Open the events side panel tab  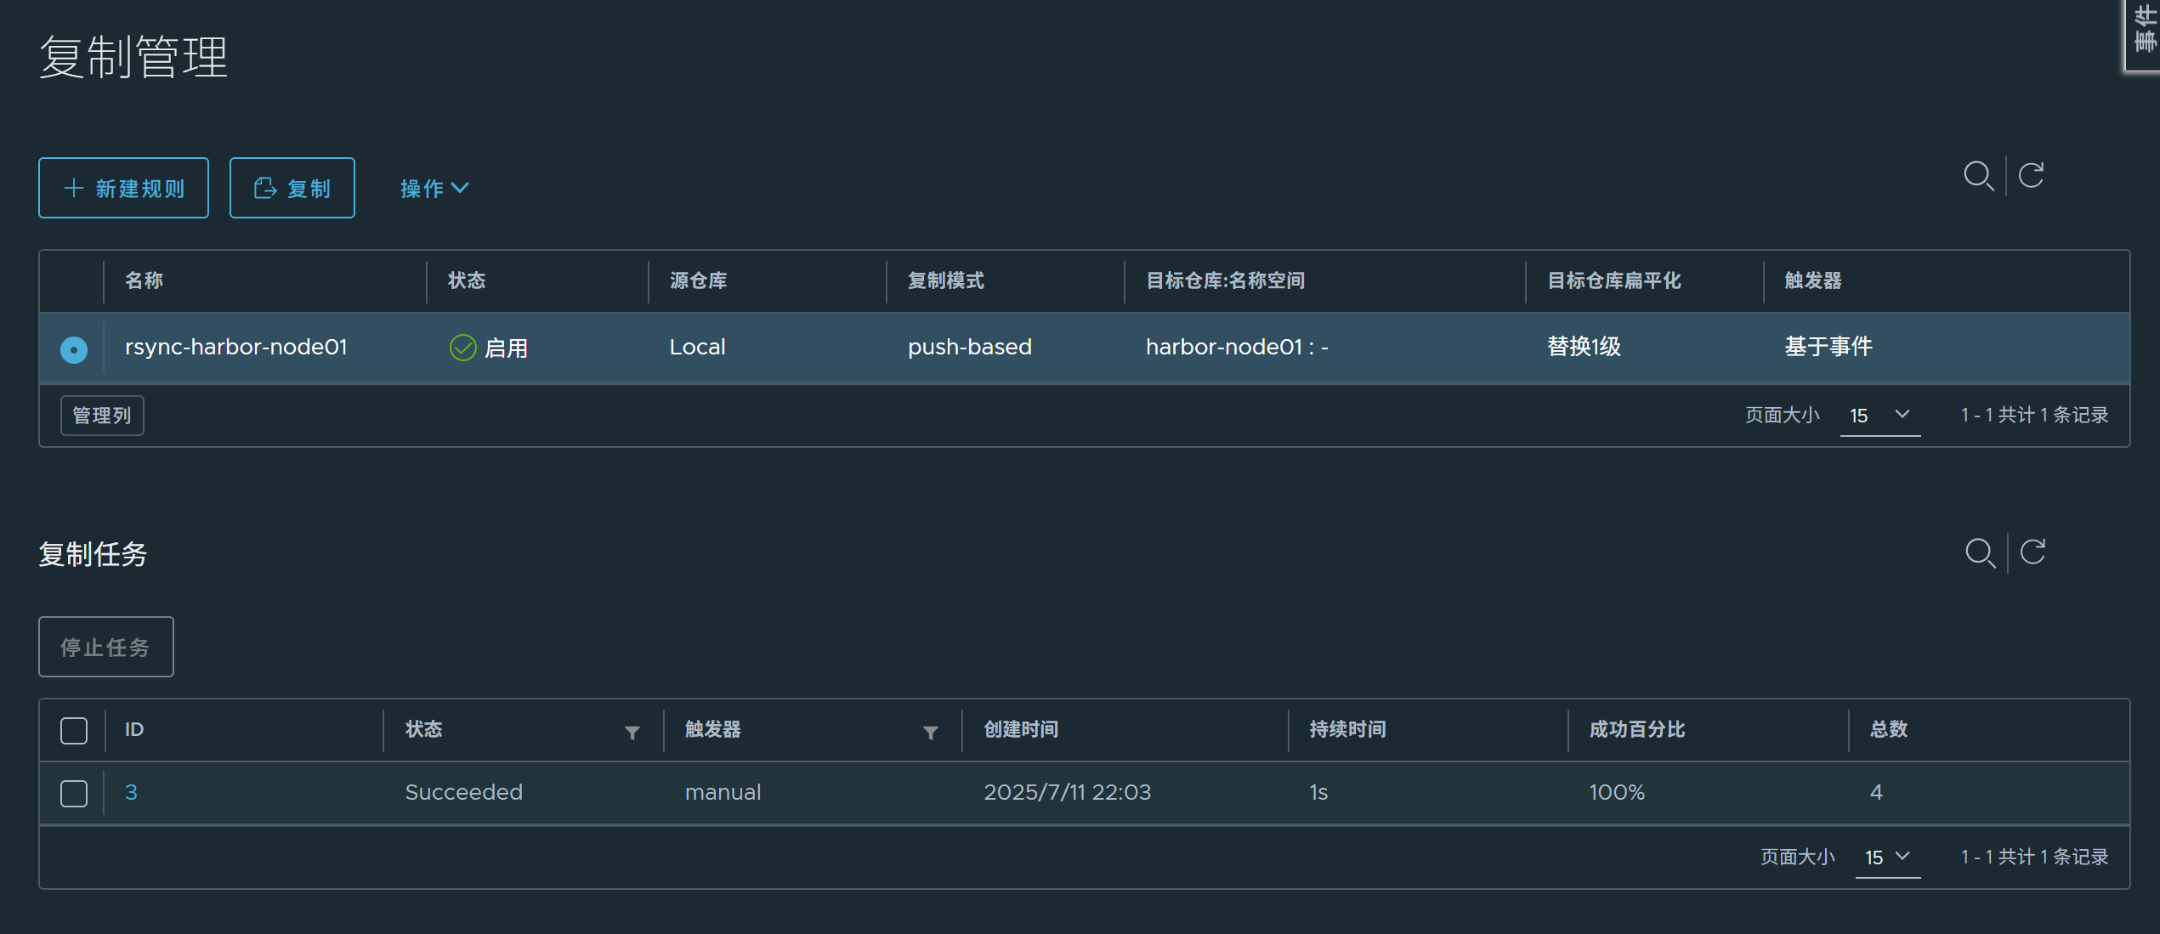2144,34
